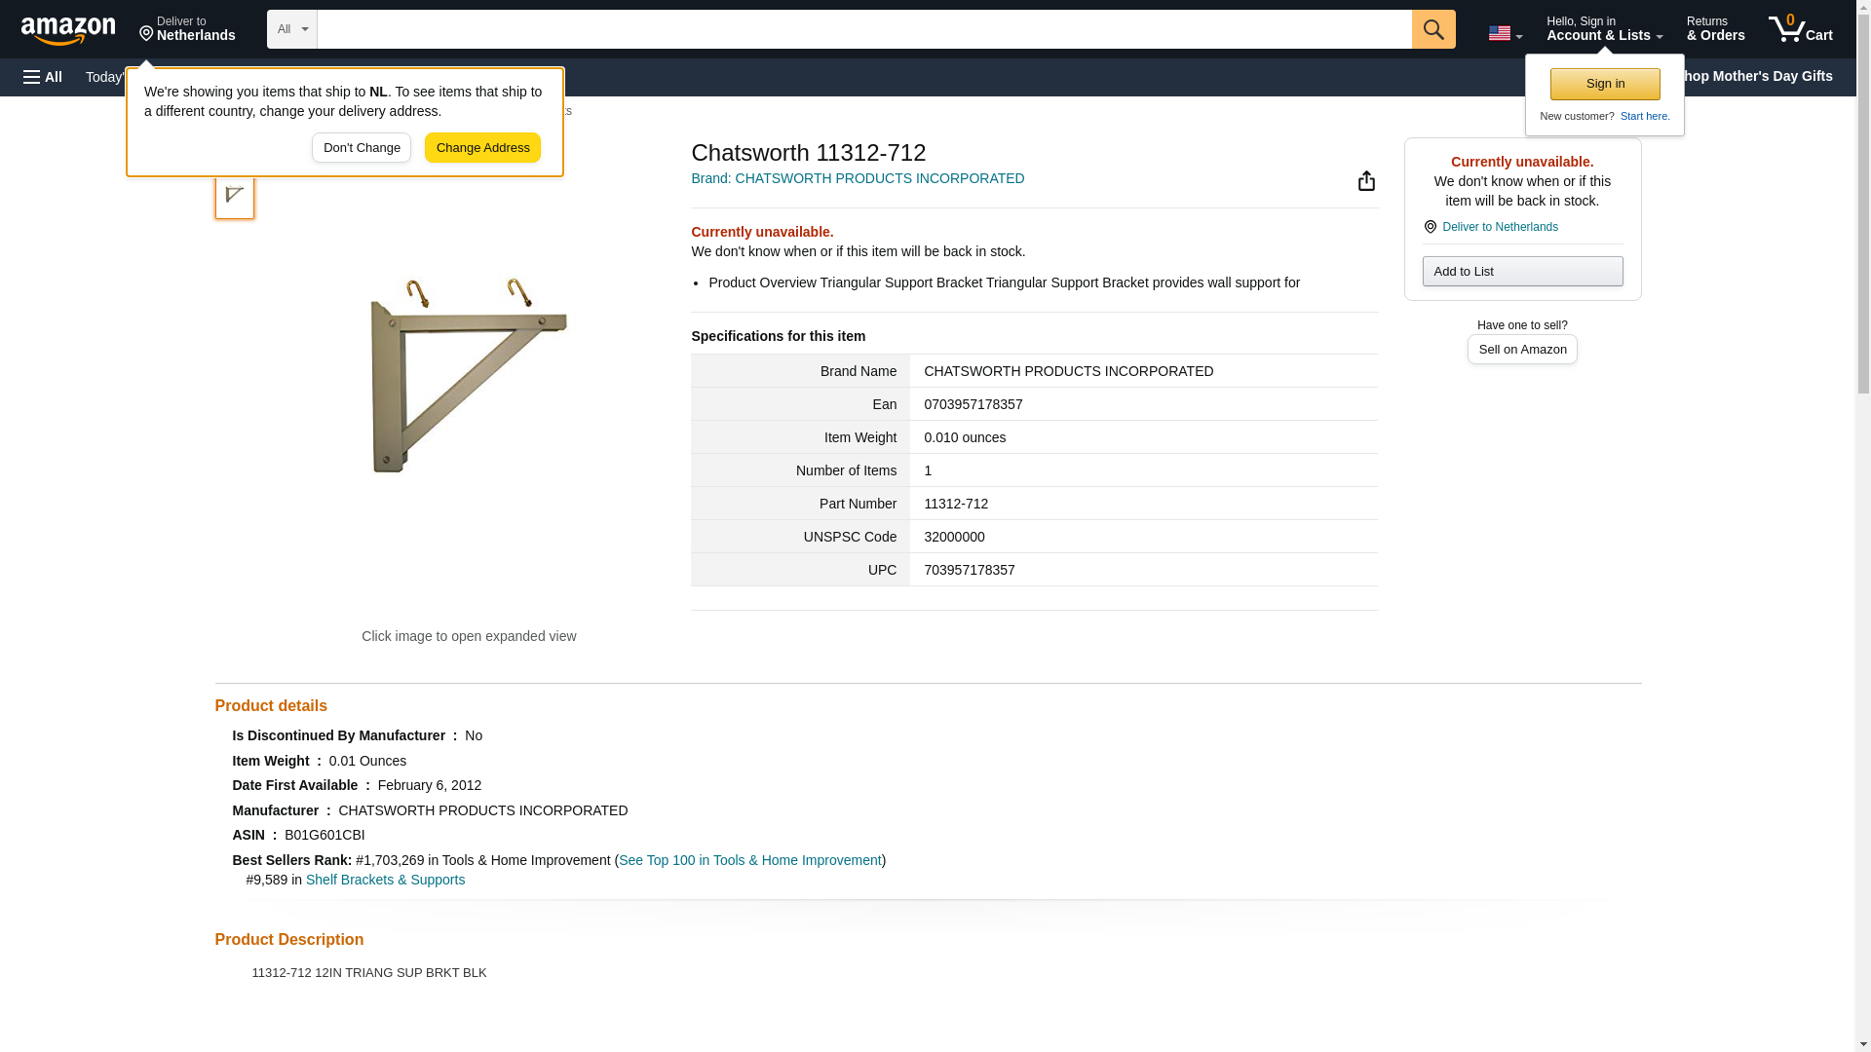Click the yellow Sign in button
The image size is (1871, 1052).
tap(1604, 85)
